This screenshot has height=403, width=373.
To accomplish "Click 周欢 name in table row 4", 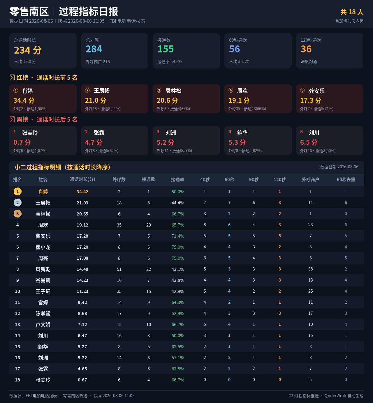I will (x=43, y=225).
